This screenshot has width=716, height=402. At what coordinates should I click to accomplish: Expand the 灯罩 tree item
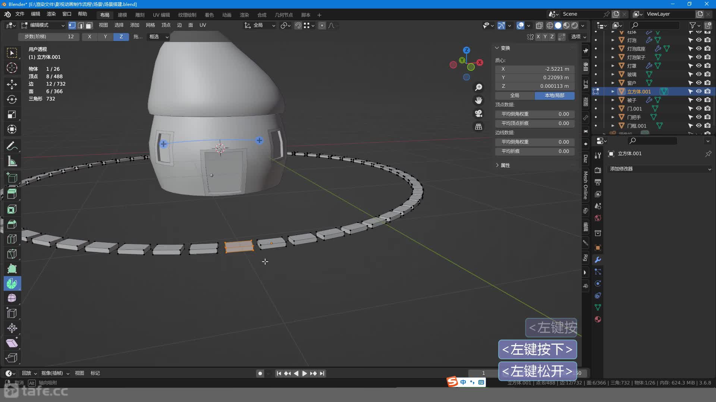612,66
